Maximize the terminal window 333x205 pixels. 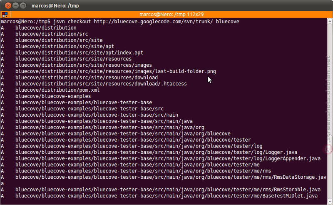pyautogui.click(x=23, y=5)
